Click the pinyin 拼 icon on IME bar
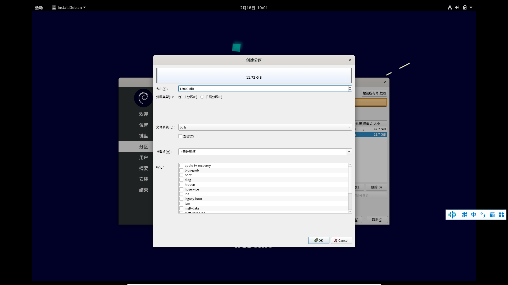The image size is (508, 285). click(464, 215)
